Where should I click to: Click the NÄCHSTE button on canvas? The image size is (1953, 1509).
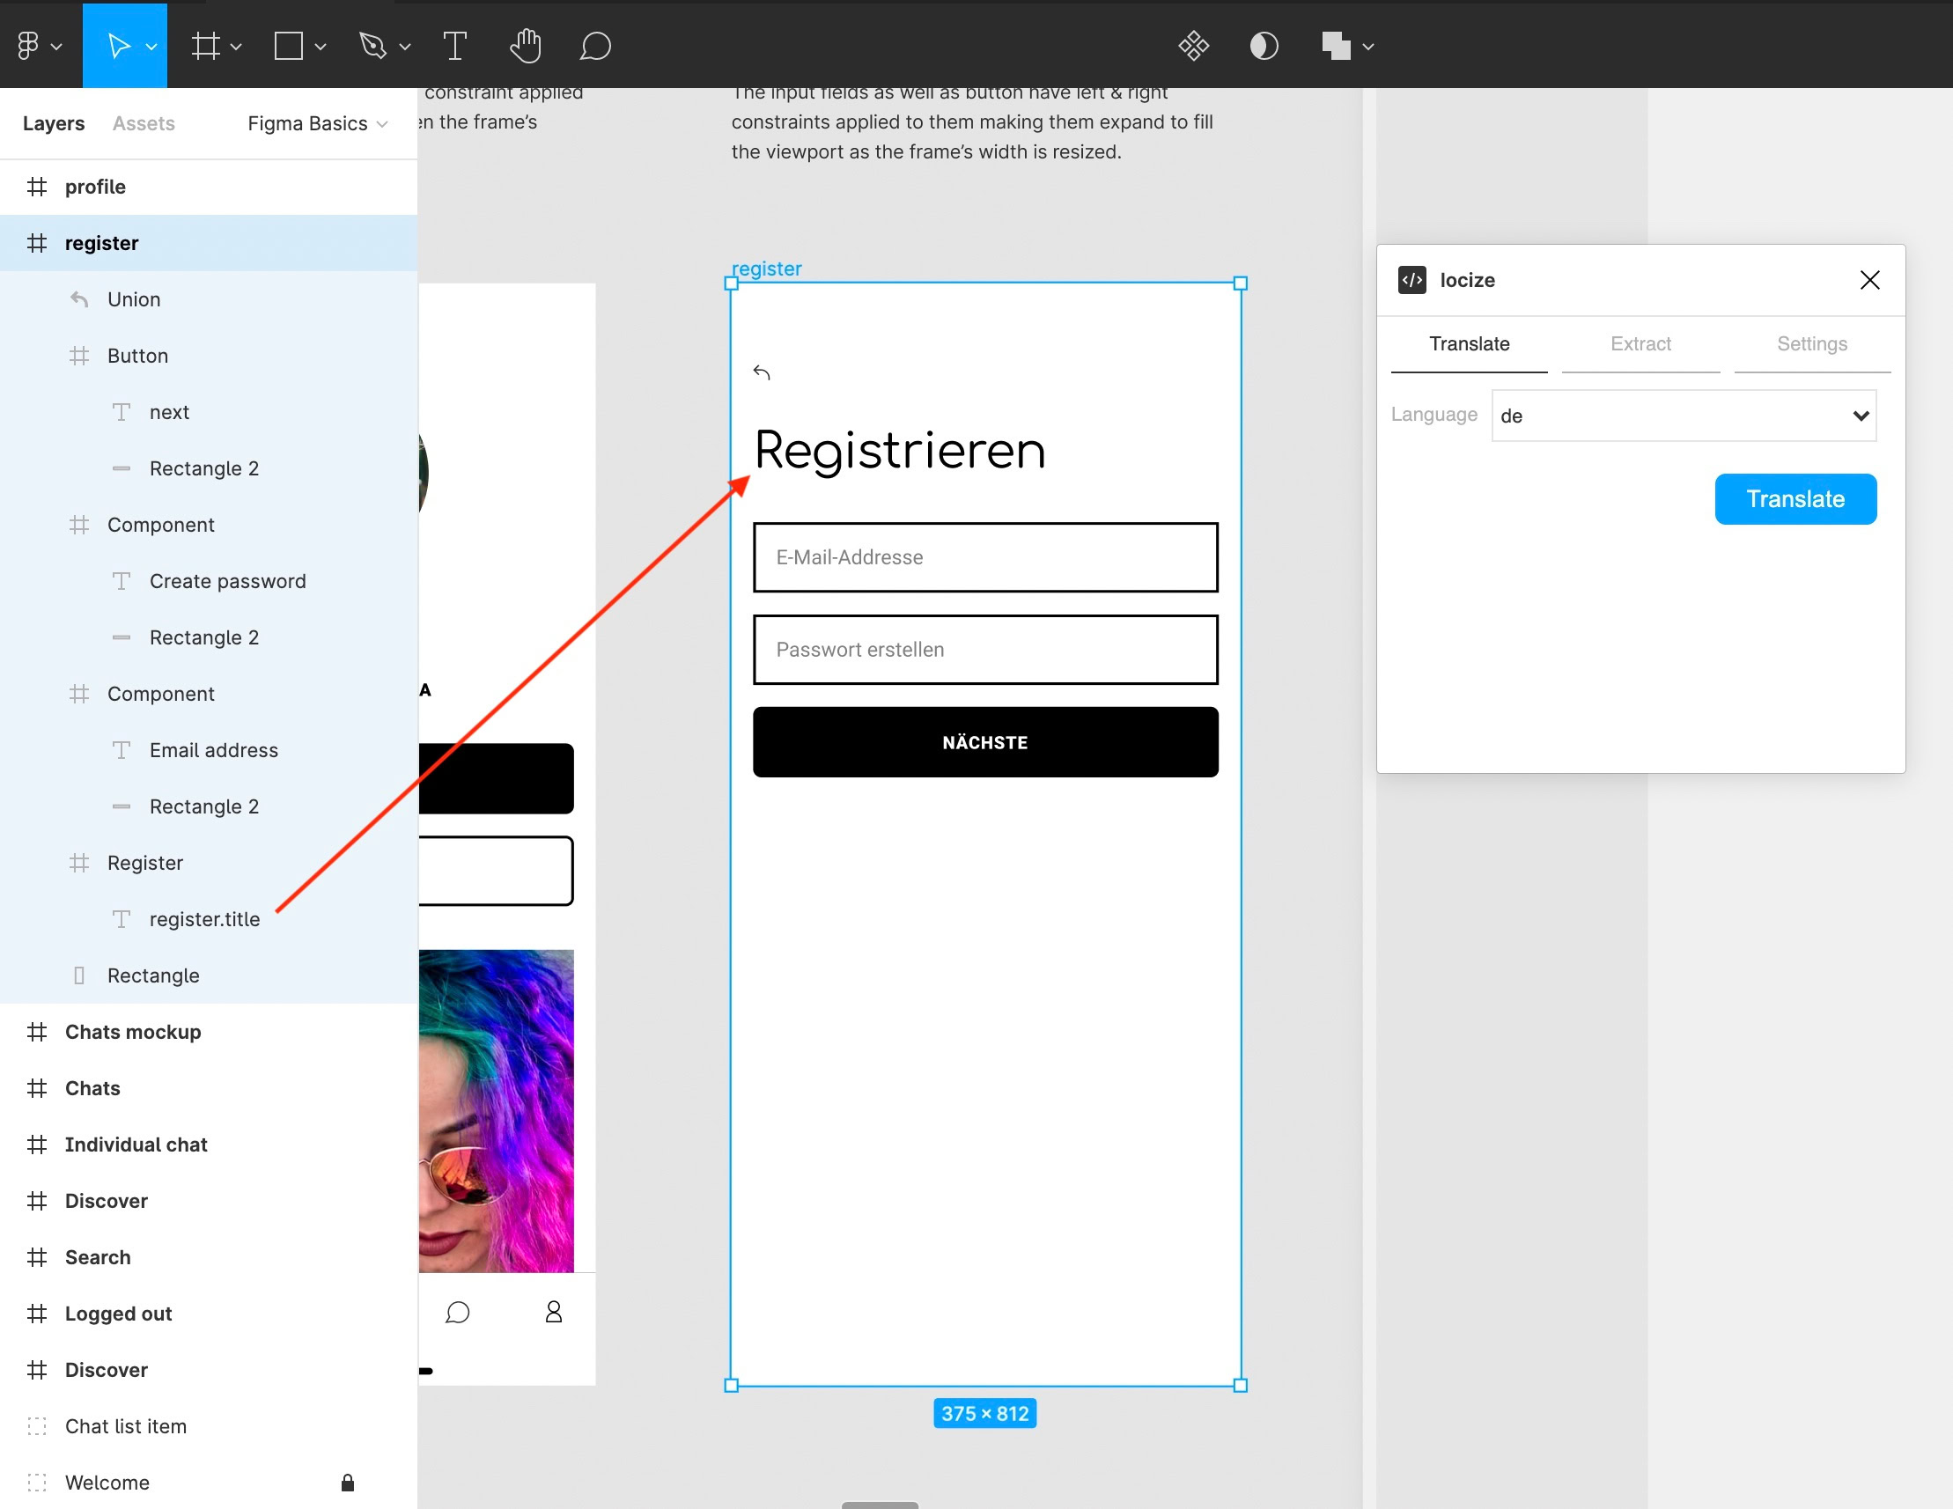click(x=984, y=742)
